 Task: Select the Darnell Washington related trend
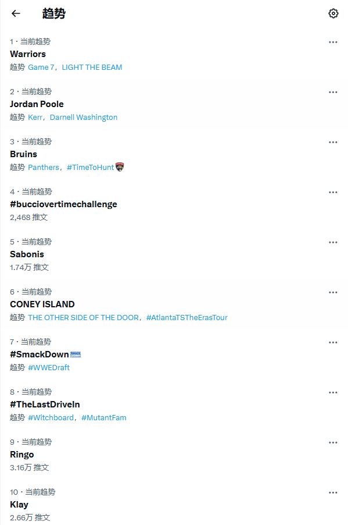[84, 117]
